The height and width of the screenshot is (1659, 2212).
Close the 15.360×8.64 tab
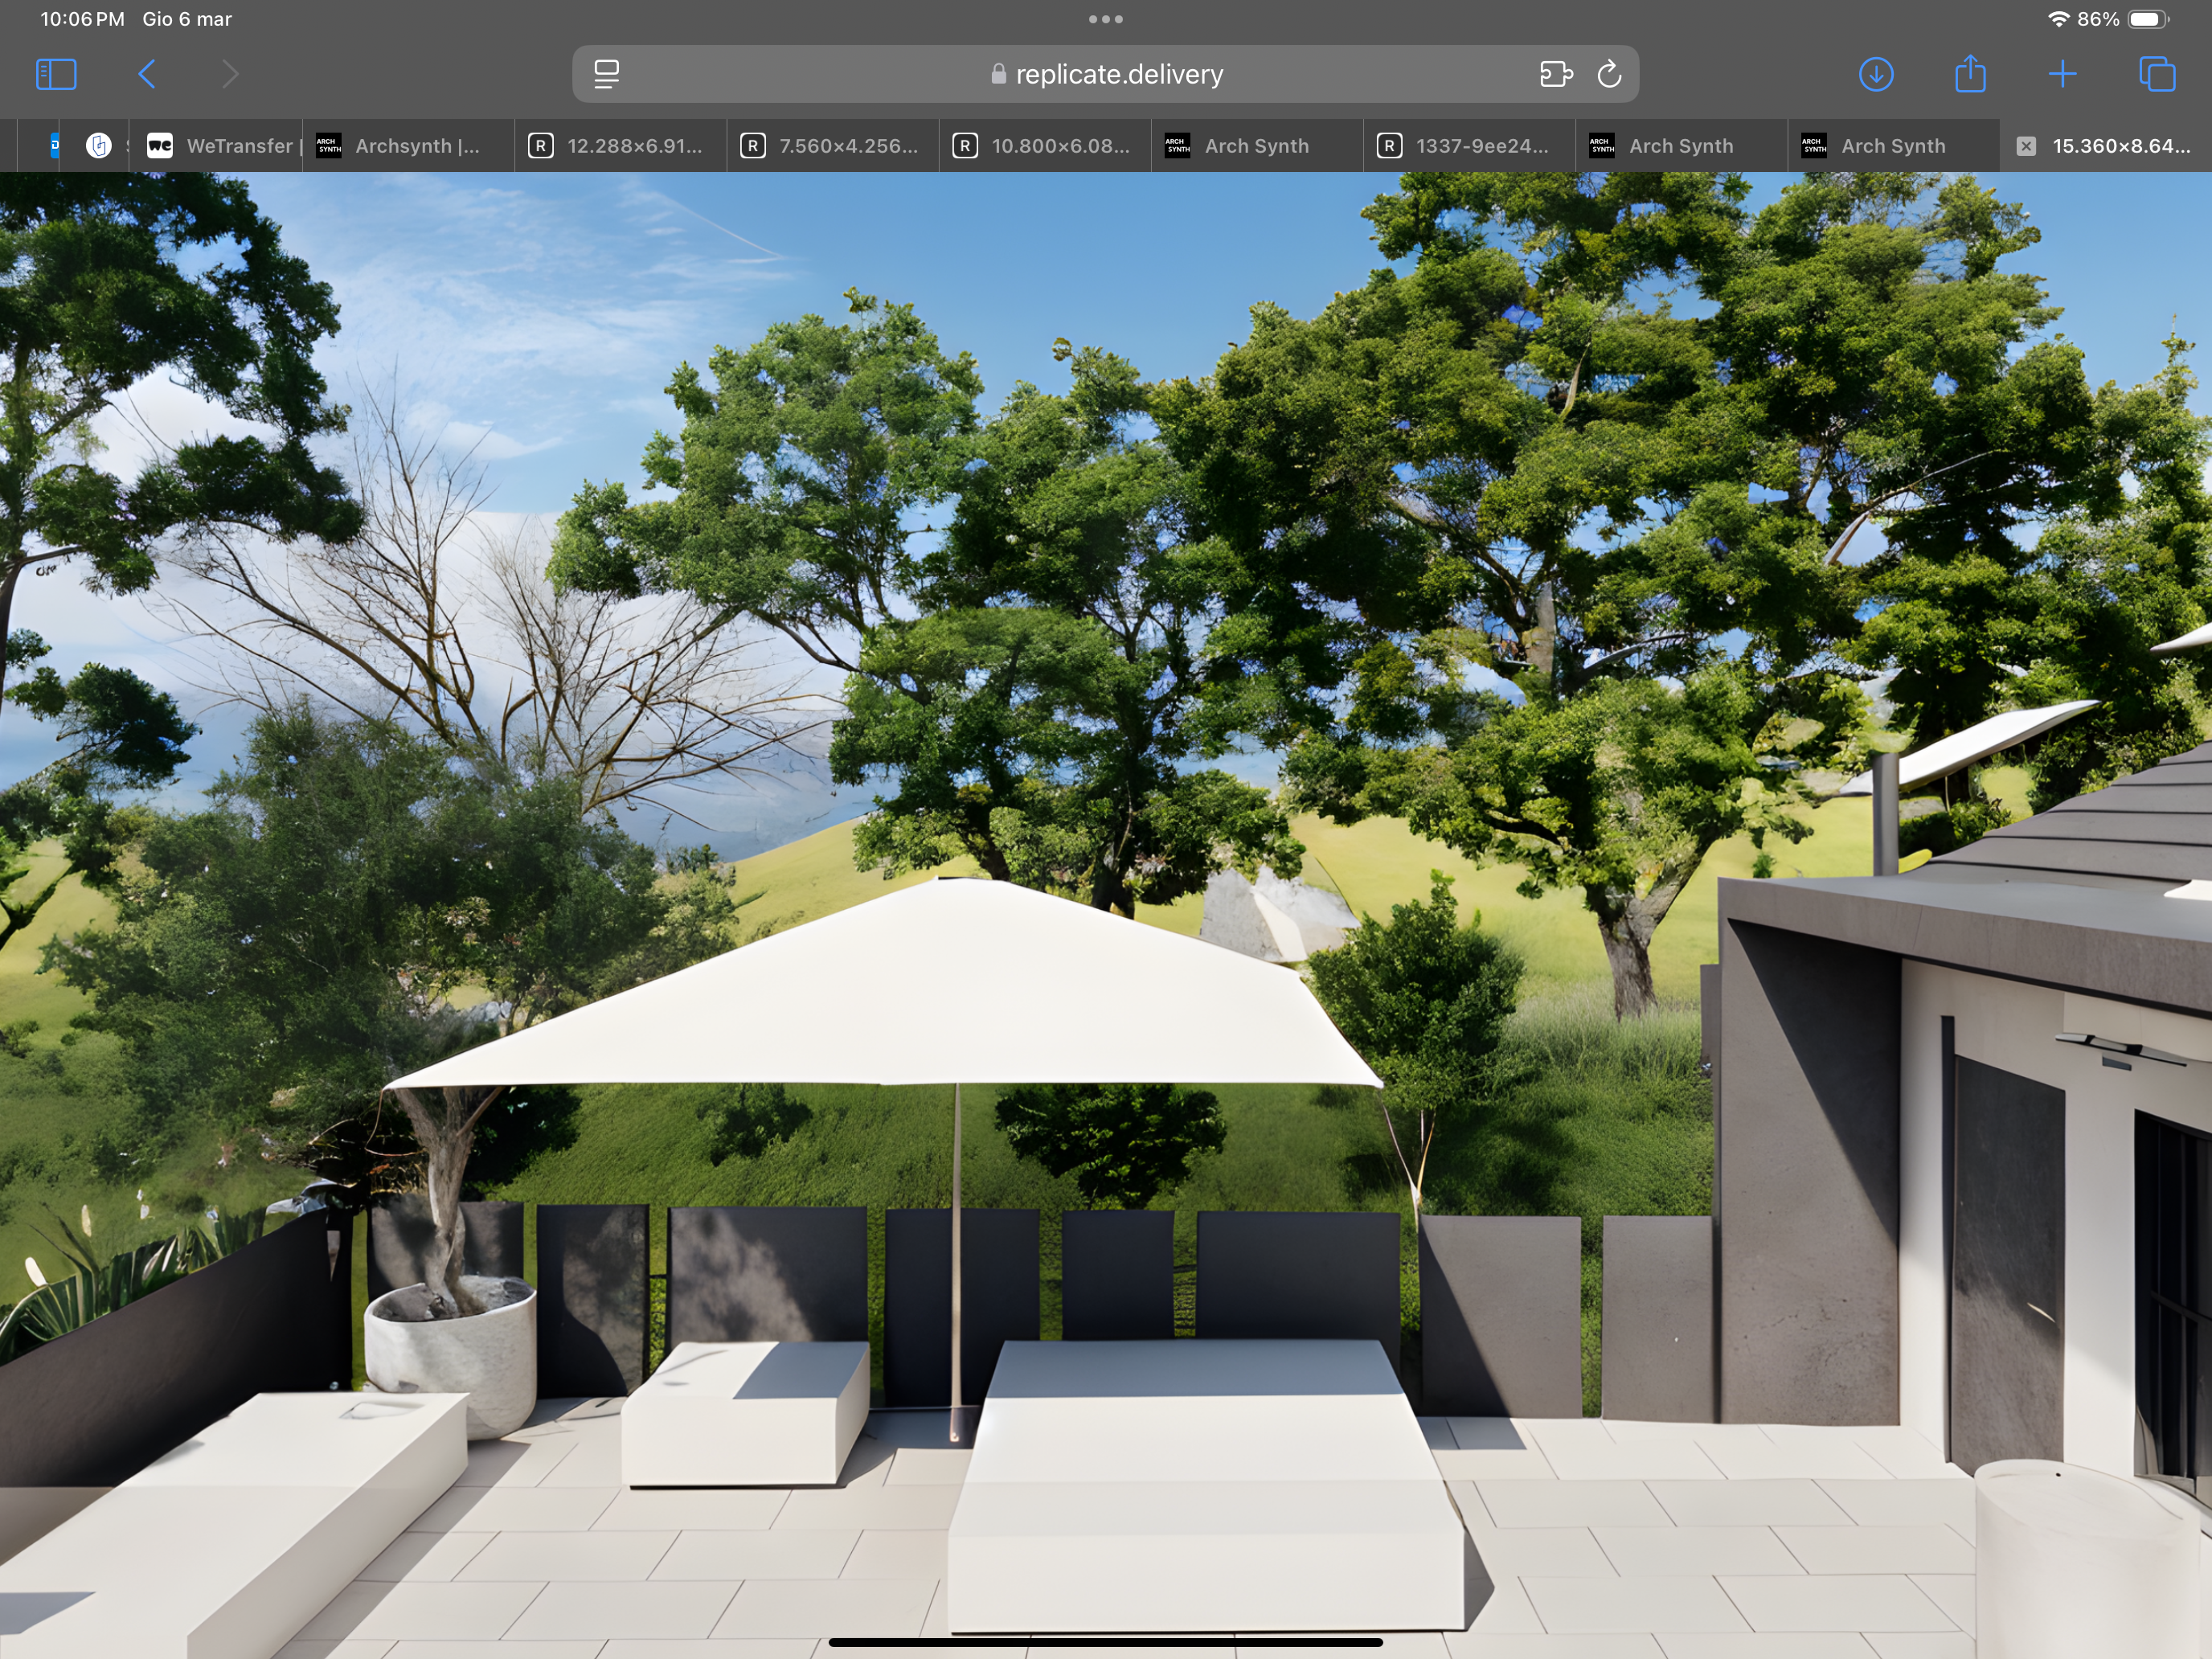pyautogui.click(x=2026, y=146)
